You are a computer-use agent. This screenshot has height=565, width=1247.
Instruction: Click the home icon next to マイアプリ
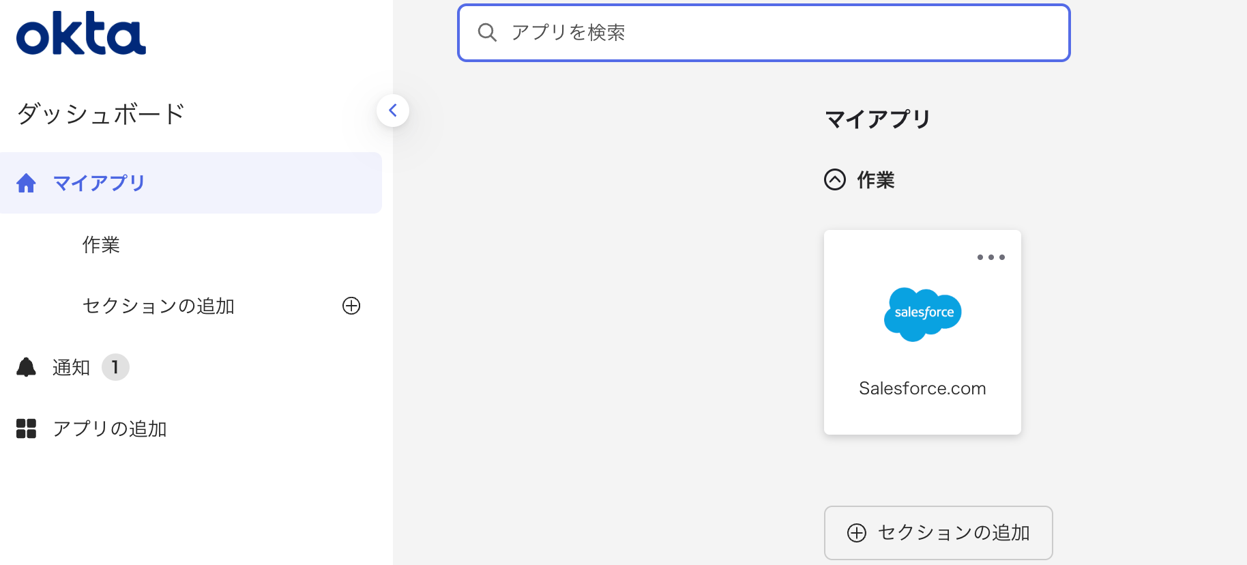tap(26, 183)
